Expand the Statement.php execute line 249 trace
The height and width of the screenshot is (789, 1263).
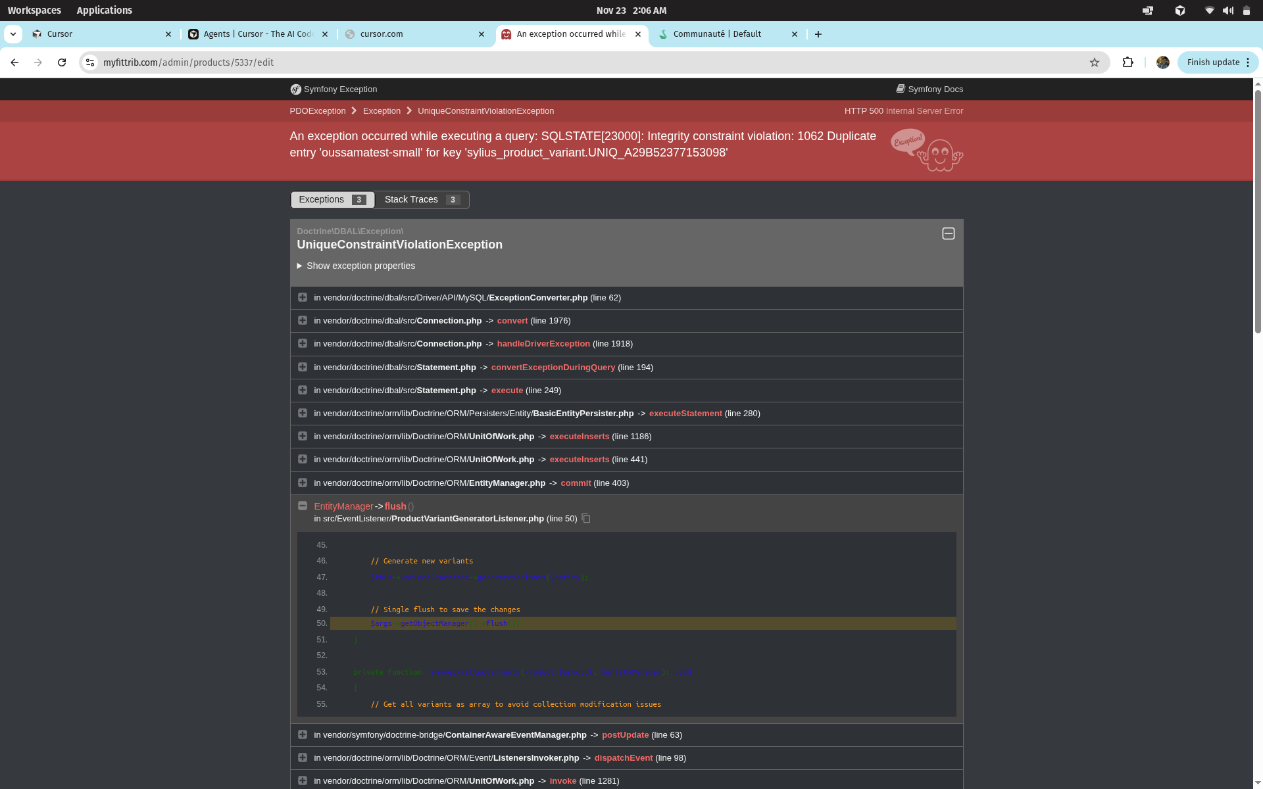(x=303, y=390)
